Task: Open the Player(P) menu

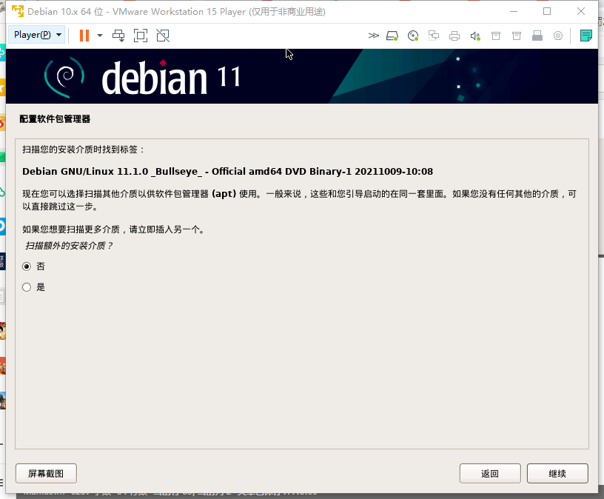Action: pyautogui.click(x=37, y=35)
